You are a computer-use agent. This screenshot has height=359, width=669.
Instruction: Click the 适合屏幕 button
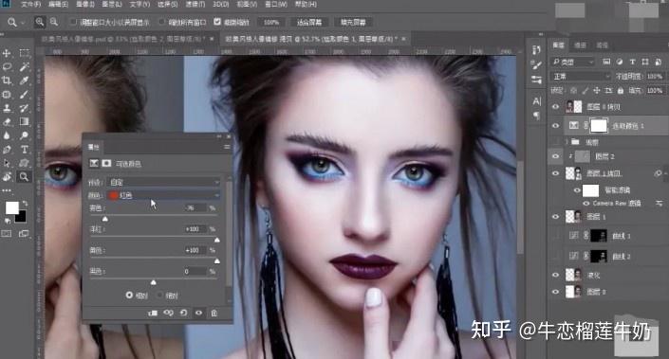tap(309, 22)
